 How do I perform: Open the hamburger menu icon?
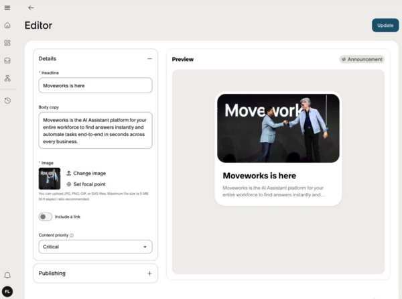pyautogui.click(x=7, y=8)
